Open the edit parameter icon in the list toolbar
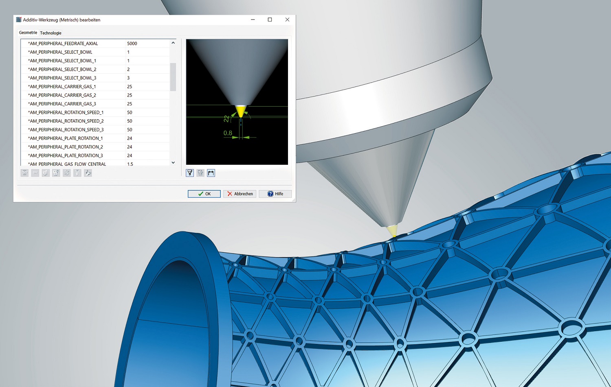This screenshot has width=611, height=387. [46, 173]
